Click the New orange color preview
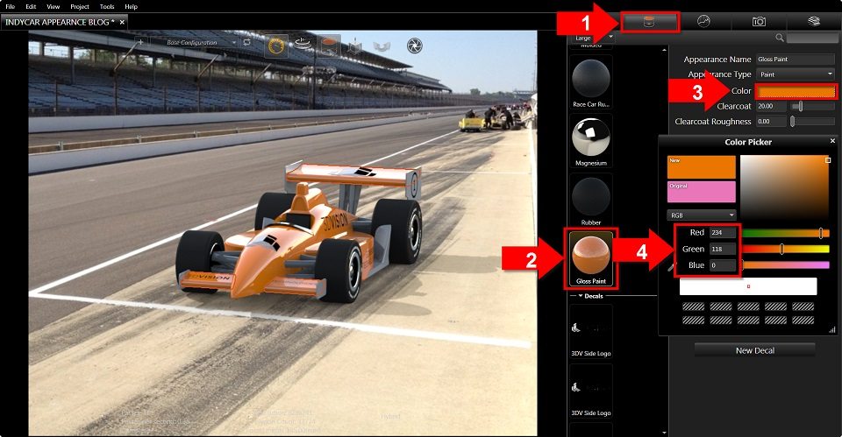 tap(702, 166)
